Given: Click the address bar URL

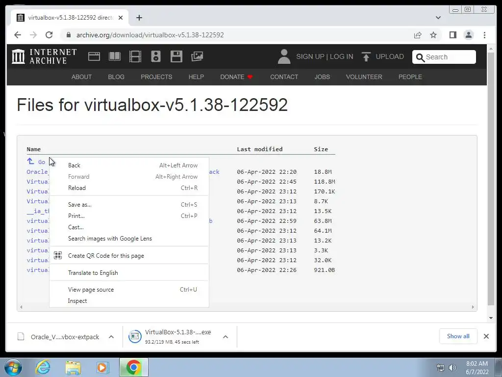Looking at the screenshot, I should coord(150,35).
